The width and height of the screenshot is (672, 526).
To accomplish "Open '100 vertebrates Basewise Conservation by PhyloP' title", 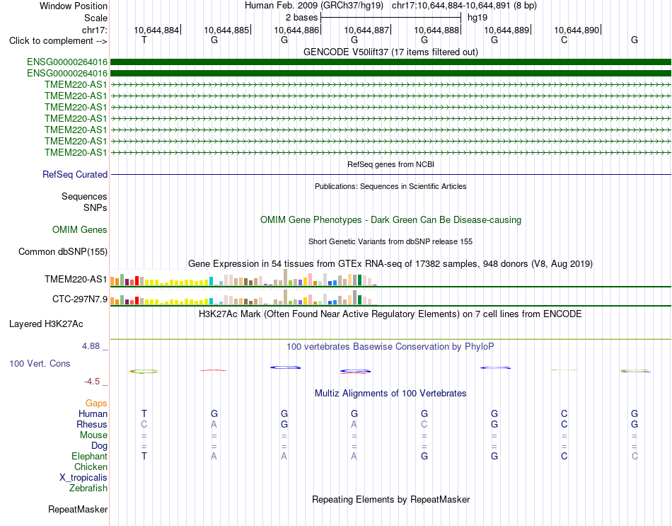I will click(x=390, y=347).
